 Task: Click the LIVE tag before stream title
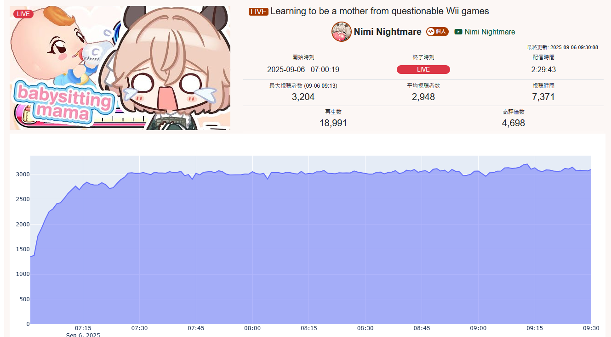(x=258, y=11)
